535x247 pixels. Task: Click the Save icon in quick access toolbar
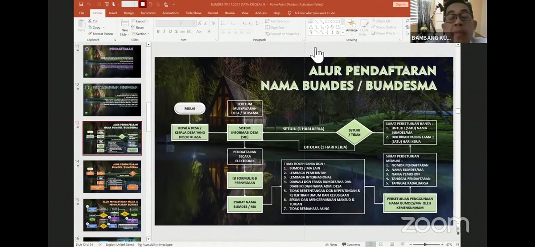point(81,4)
